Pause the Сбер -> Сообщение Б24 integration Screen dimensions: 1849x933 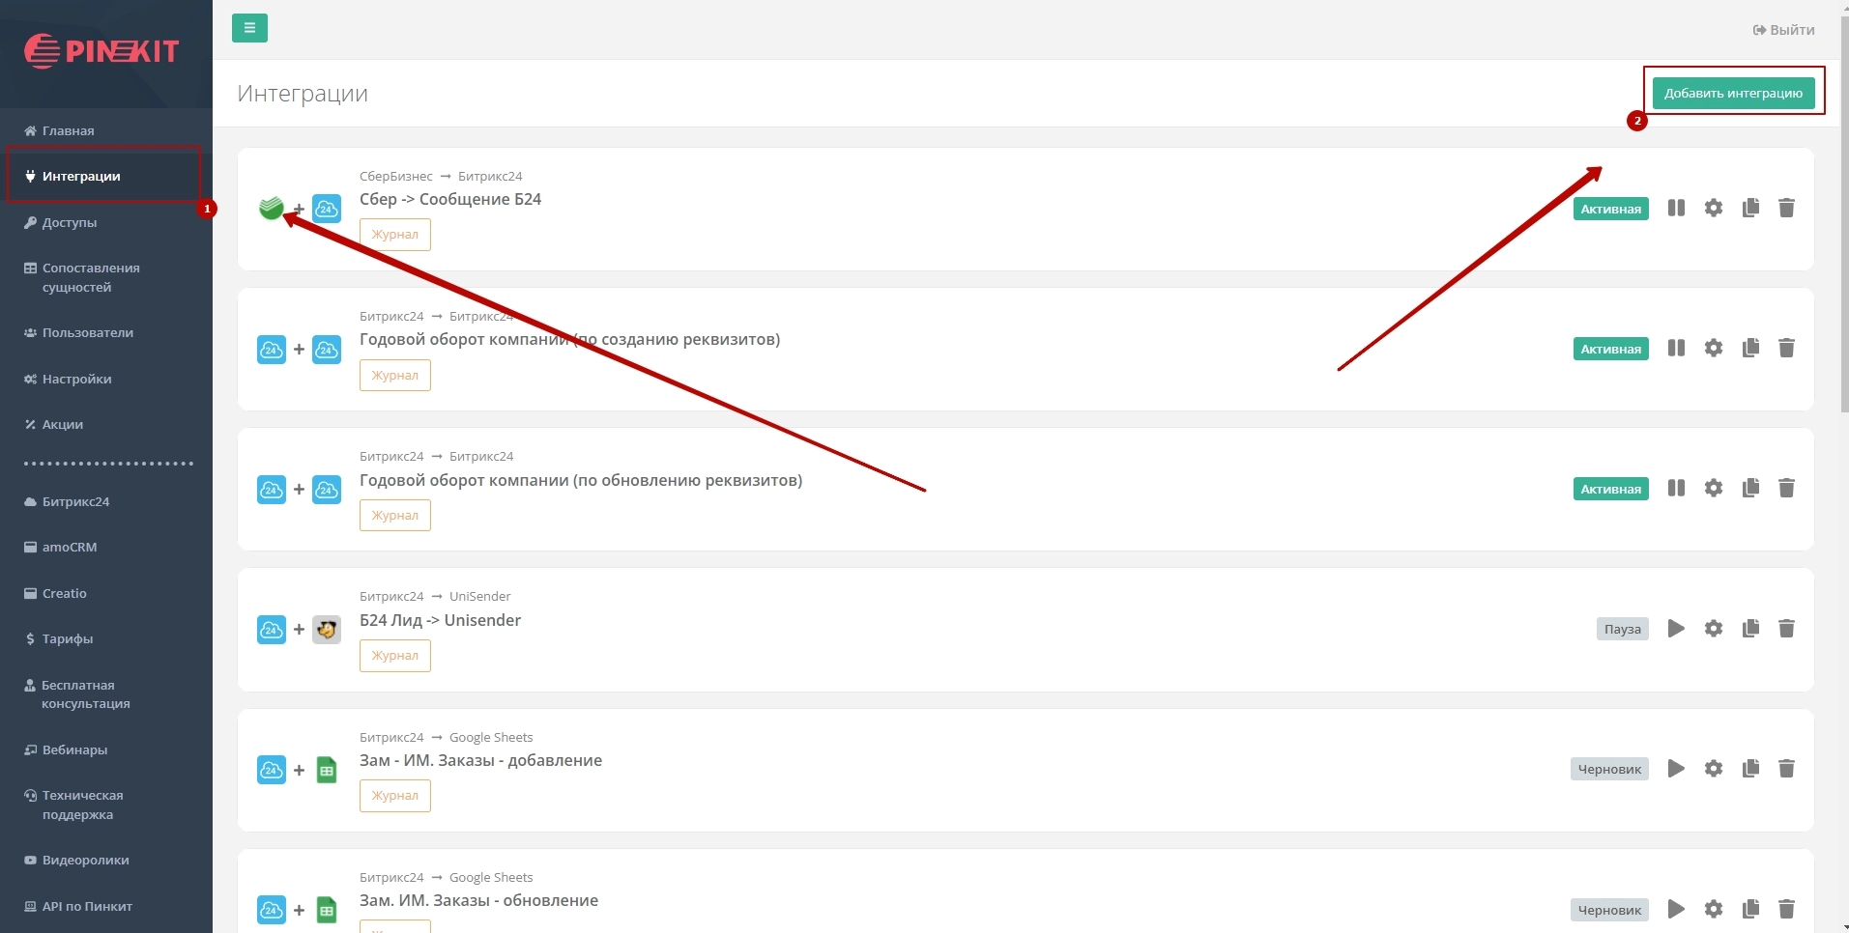click(x=1676, y=208)
